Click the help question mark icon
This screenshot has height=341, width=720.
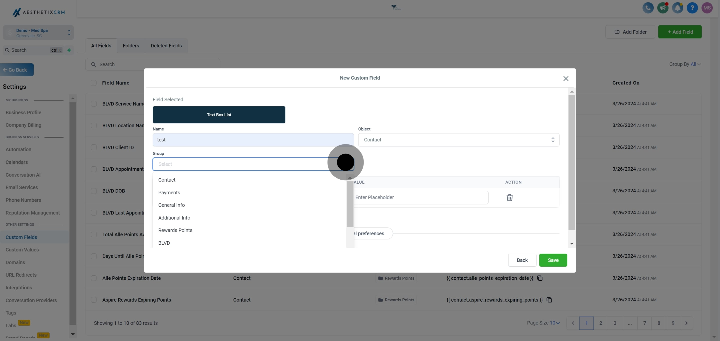pyautogui.click(x=692, y=8)
